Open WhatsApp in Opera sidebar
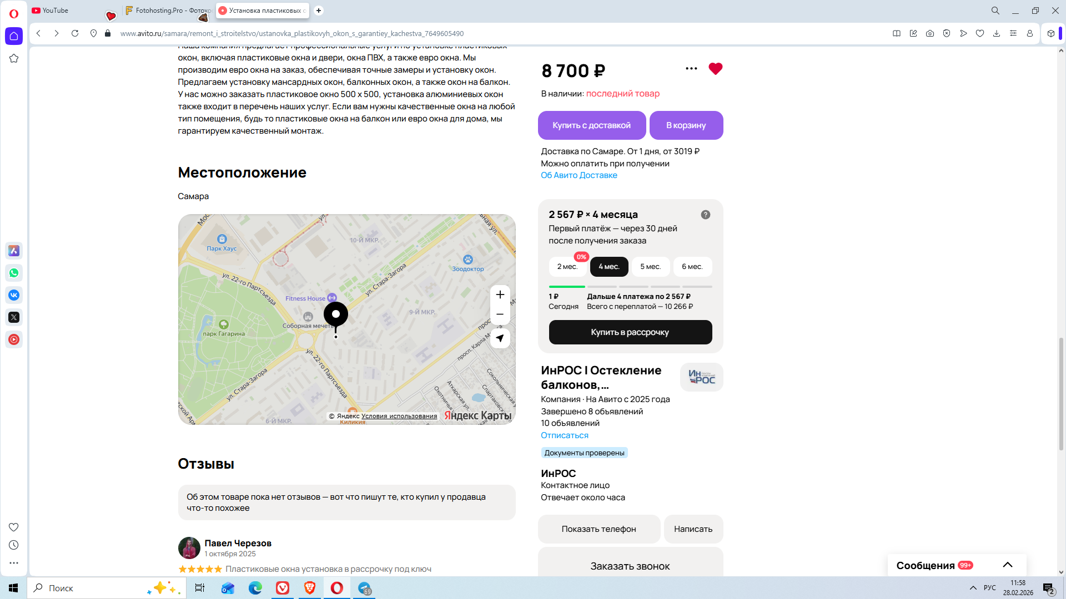Screen dimensions: 1066x599 tap(14, 273)
